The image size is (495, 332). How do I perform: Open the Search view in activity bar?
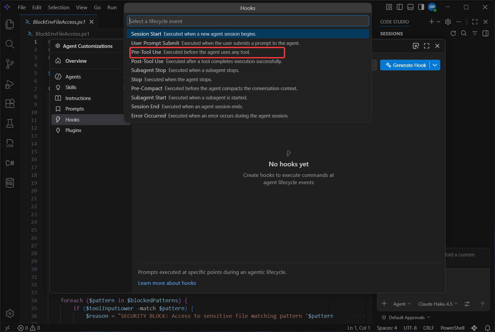tap(10, 44)
